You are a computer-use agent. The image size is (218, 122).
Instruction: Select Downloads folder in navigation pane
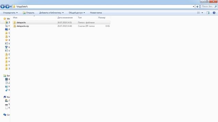point(6,22)
